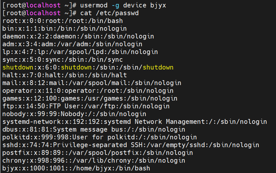Image resolution: width=276 pixels, height=173 pixels.
Task: Click the daemon user entry line
Action: [78, 36]
